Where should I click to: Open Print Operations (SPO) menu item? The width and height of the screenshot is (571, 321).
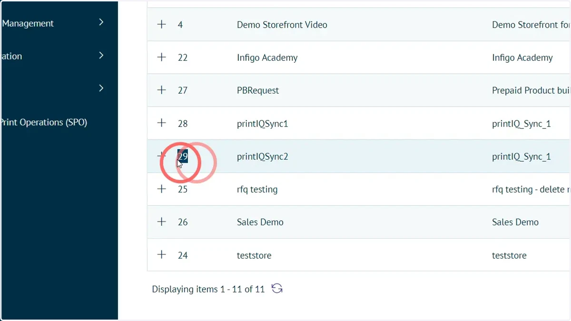(x=44, y=122)
